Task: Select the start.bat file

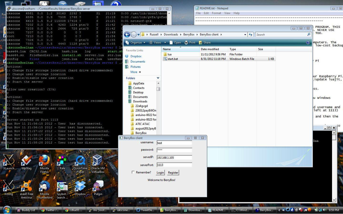Action: click(x=173, y=59)
